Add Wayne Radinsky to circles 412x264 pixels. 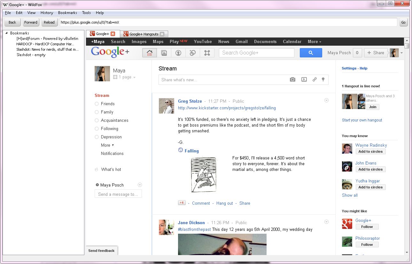[370, 151]
